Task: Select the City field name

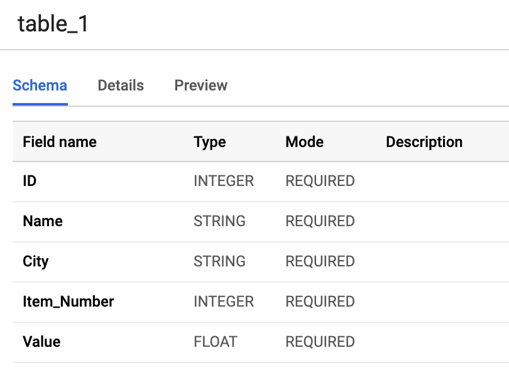Action: click(x=35, y=261)
